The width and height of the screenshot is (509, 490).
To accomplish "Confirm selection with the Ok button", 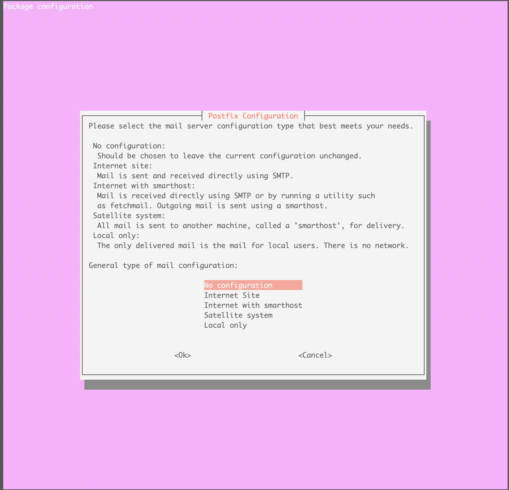I will pyautogui.click(x=183, y=355).
